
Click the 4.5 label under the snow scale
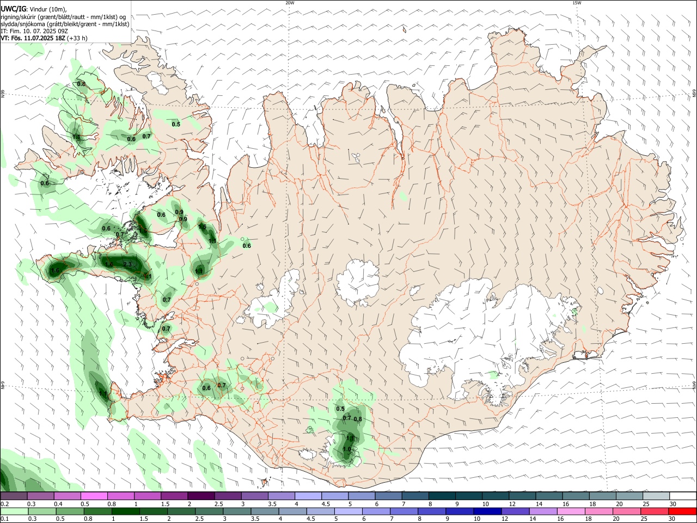(326, 504)
